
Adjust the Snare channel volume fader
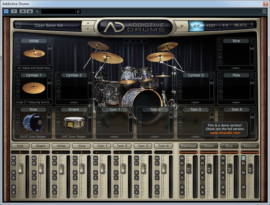(40, 168)
